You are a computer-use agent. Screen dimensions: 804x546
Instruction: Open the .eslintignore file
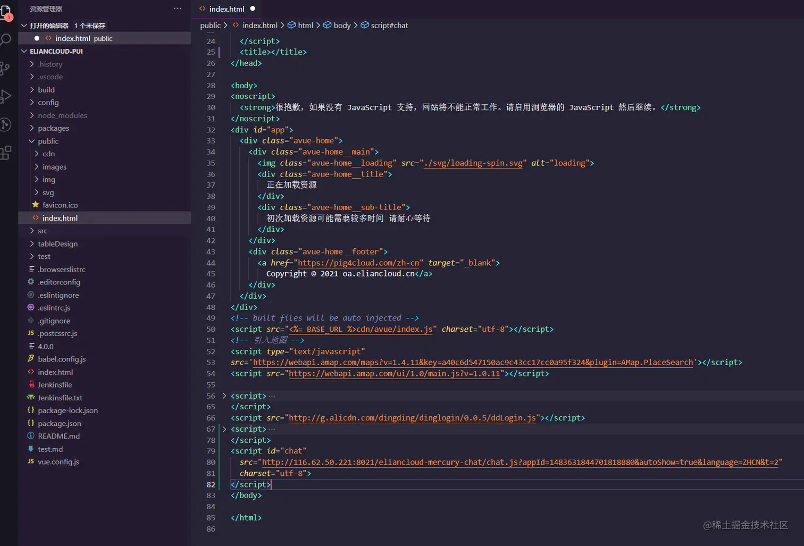(58, 295)
